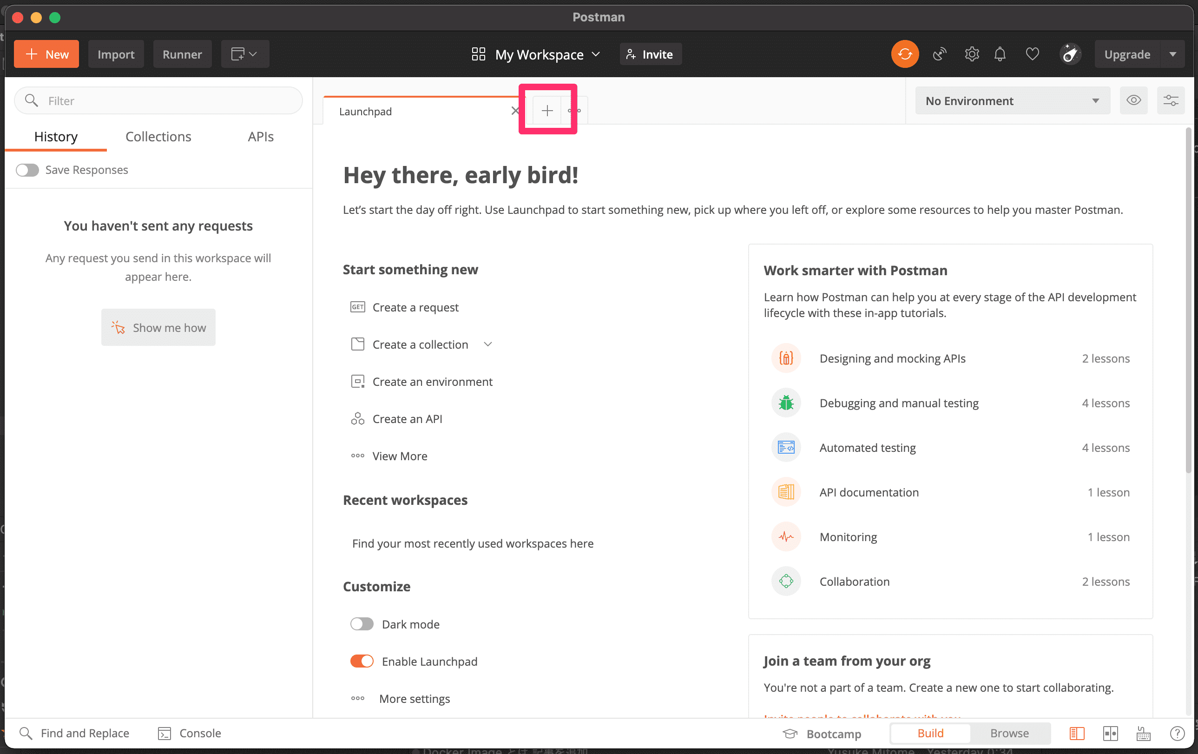Switch to the History tab

click(56, 136)
